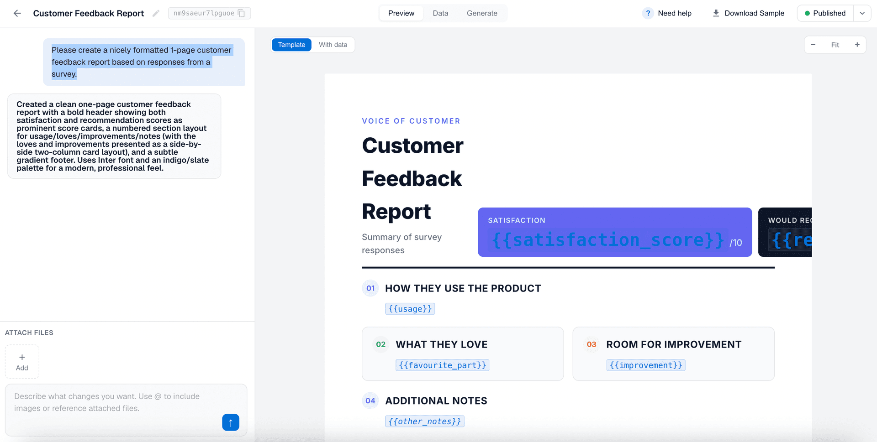The width and height of the screenshot is (877, 442).
Task: Click Download Sample
Action: (x=748, y=13)
